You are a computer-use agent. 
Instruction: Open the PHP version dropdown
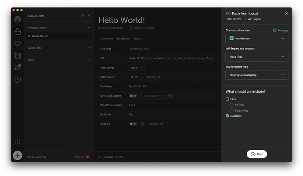point(137,77)
